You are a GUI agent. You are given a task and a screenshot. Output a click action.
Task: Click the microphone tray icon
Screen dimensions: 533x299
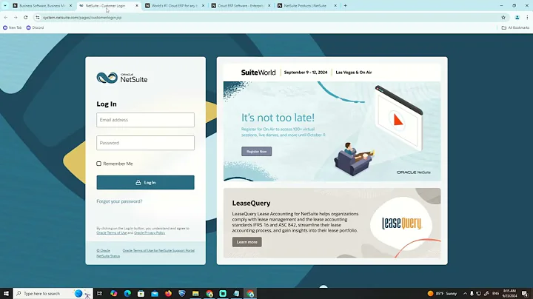[x=472, y=294]
